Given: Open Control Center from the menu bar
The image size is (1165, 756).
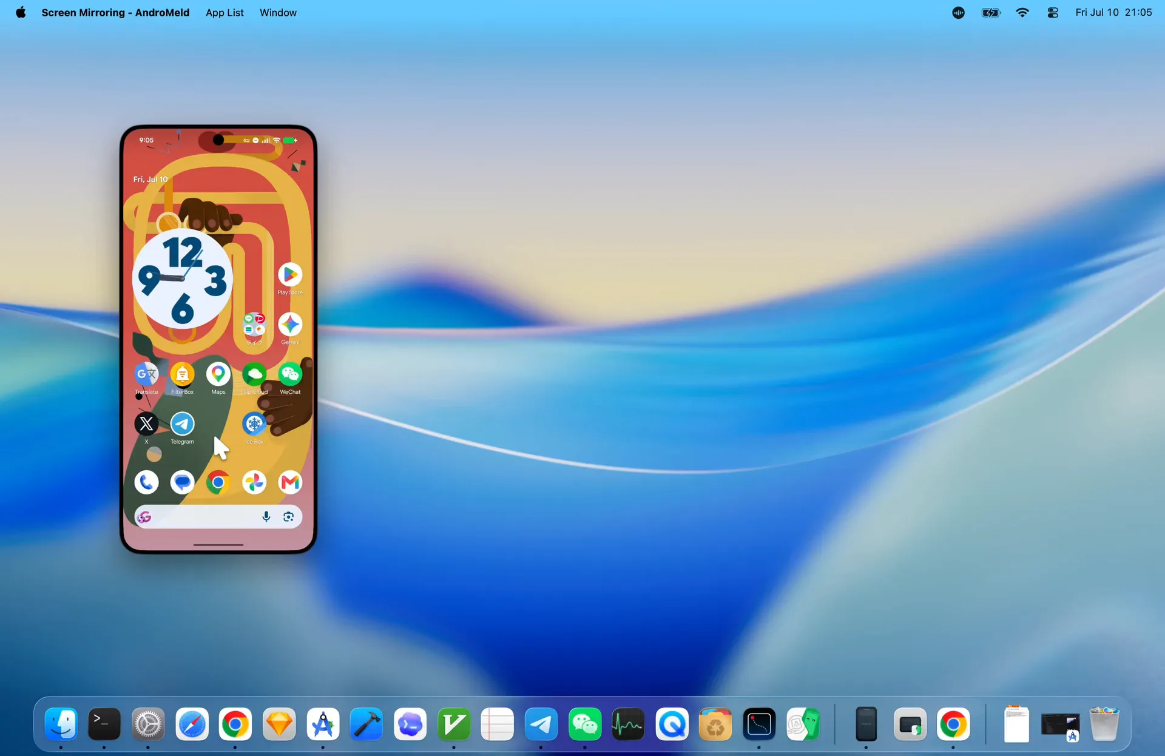Looking at the screenshot, I should click(1053, 12).
